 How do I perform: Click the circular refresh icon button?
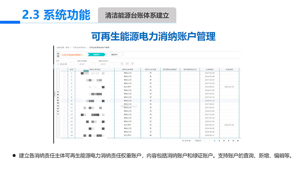[132, 64]
